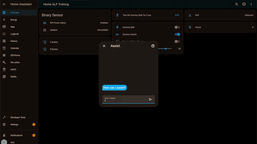Send the request with the arrow icon
257x144 pixels.
click(150, 99)
